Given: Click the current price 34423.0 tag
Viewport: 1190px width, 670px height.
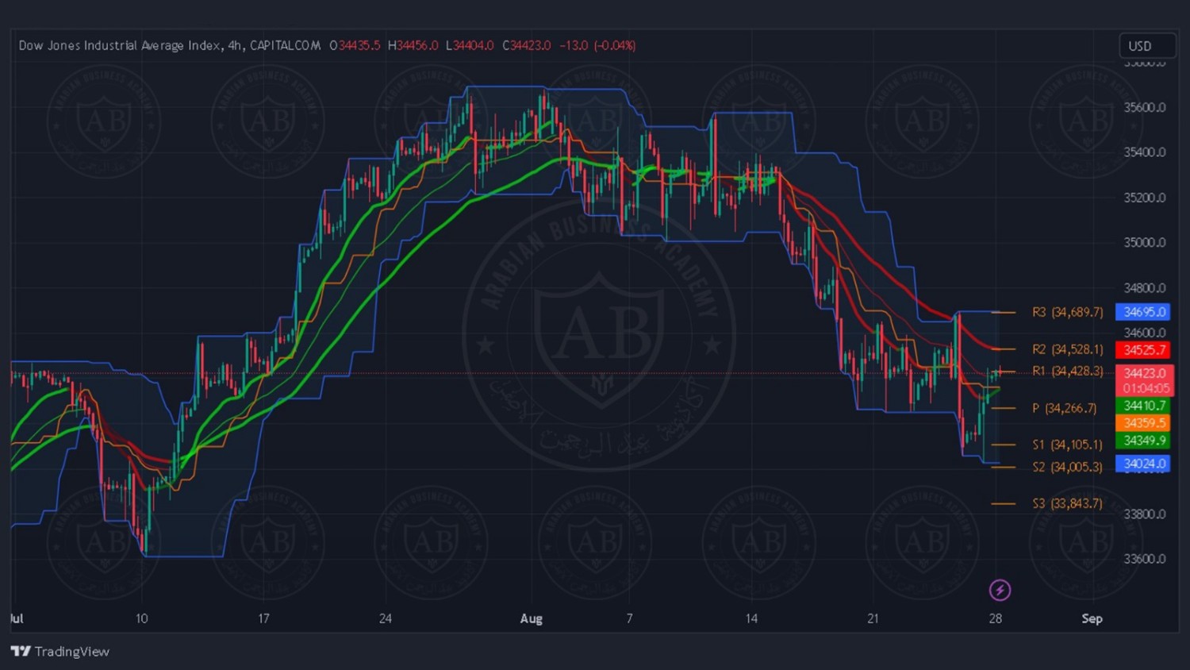Looking at the screenshot, I should 1143,373.
